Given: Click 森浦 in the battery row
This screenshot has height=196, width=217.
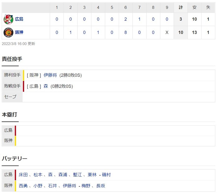Looking at the screenshot, I should [x=63, y=175].
